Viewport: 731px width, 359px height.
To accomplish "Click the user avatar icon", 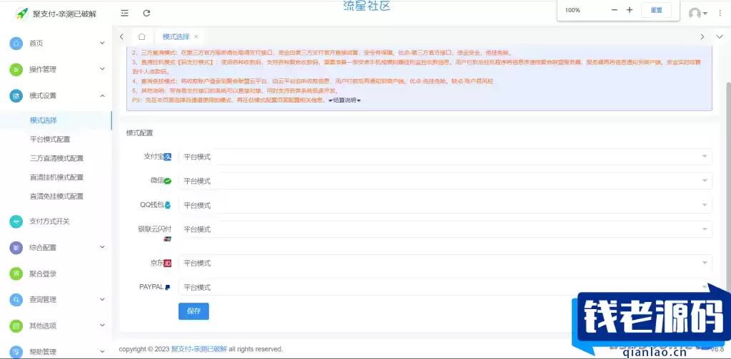I will pyautogui.click(x=695, y=13).
